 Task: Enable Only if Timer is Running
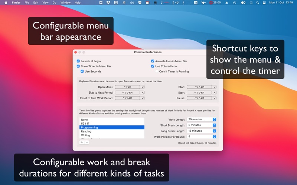point(156,71)
